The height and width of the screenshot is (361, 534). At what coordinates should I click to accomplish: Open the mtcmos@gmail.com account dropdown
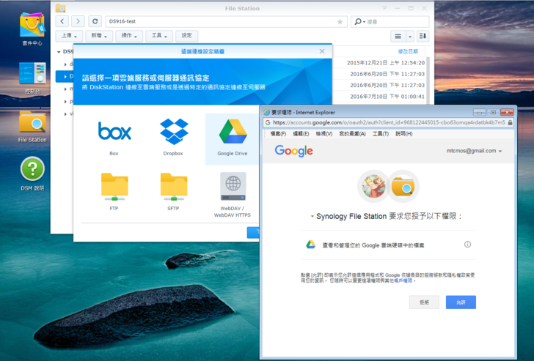(x=474, y=151)
